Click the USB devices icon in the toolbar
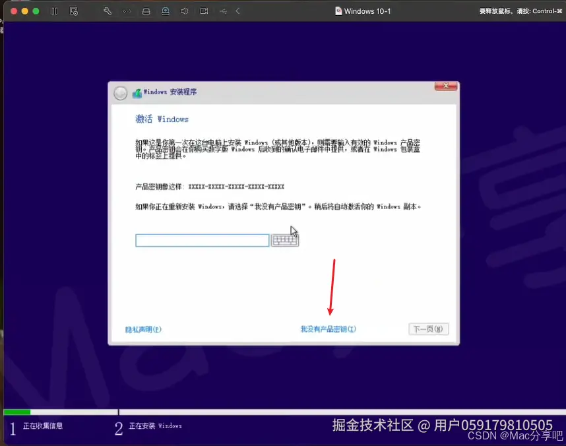The height and width of the screenshot is (446, 566). (223, 11)
